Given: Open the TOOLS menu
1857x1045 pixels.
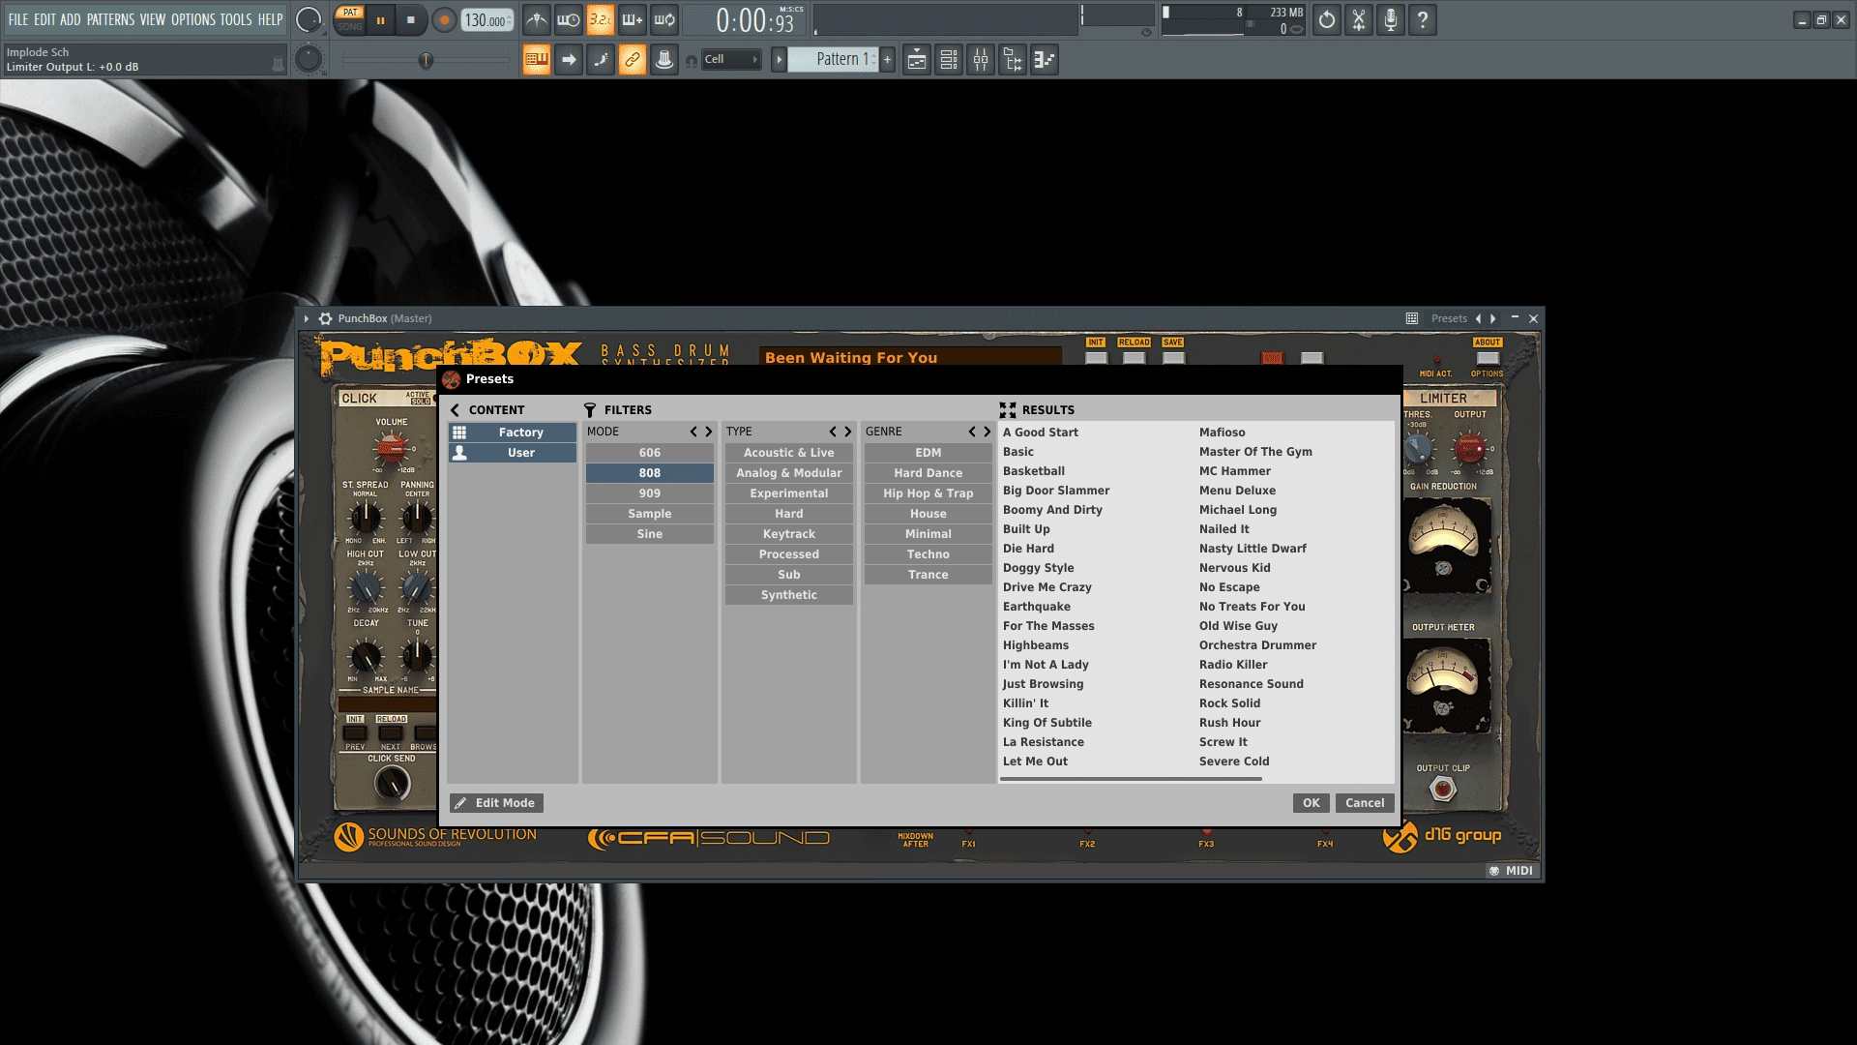Looking at the screenshot, I should point(236,19).
